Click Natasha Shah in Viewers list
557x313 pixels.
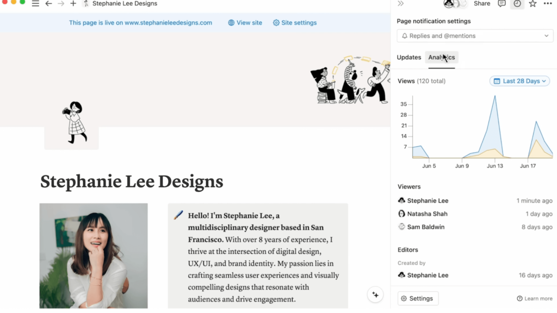(427, 214)
